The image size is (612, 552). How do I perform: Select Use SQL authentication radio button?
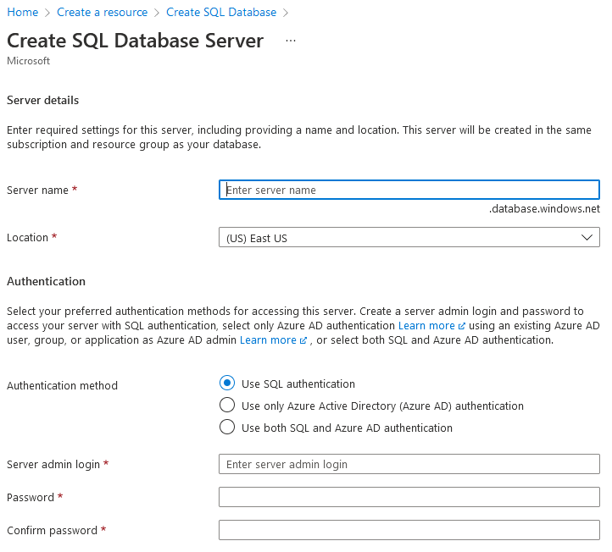point(227,383)
